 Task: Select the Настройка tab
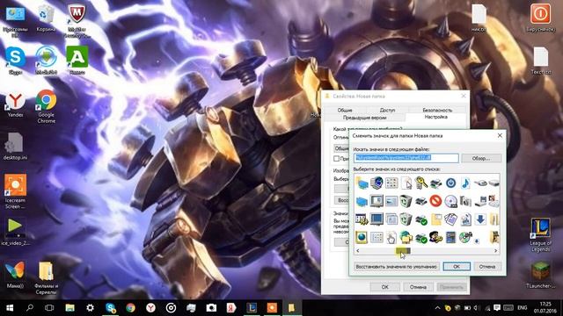pyautogui.click(x=435, y=117)
